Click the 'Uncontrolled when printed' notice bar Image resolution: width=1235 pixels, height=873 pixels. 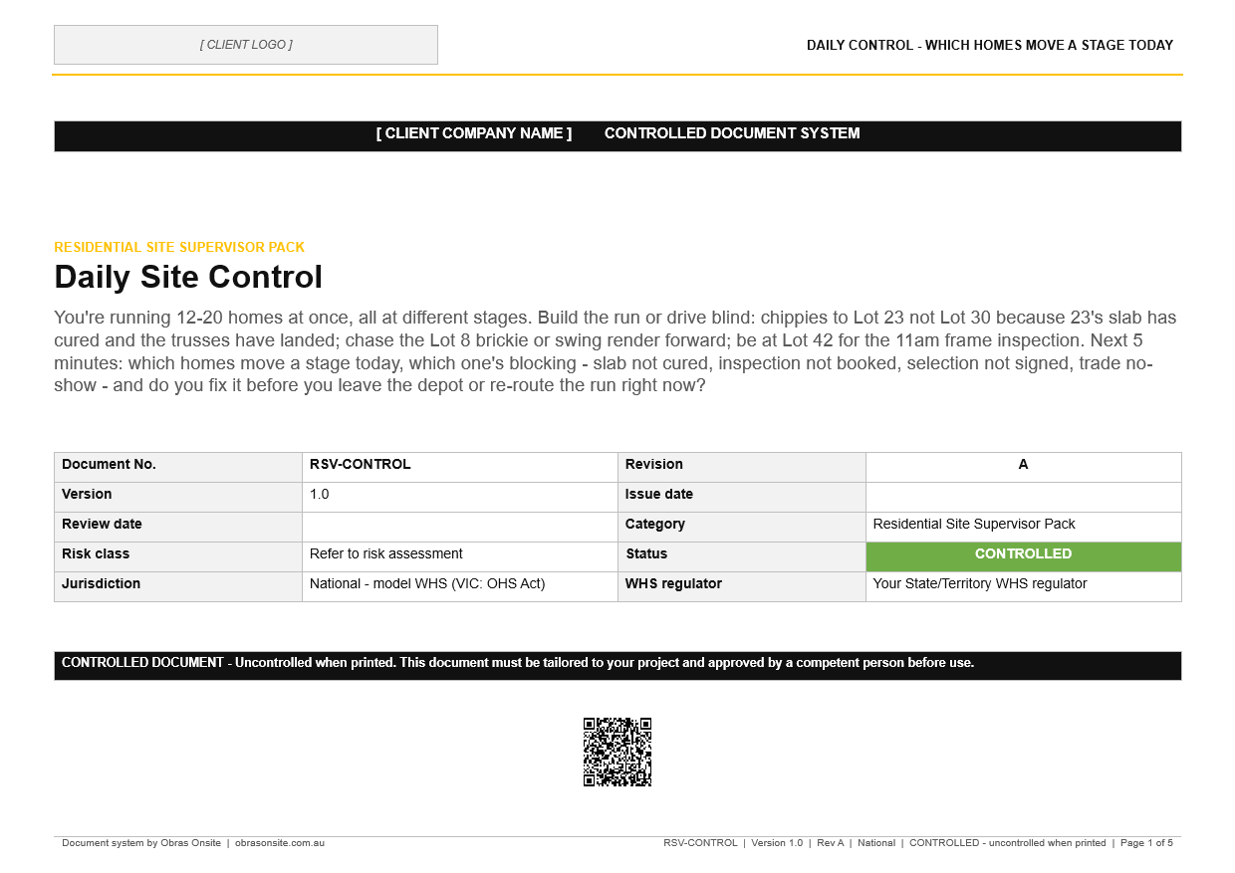(617, 666)
